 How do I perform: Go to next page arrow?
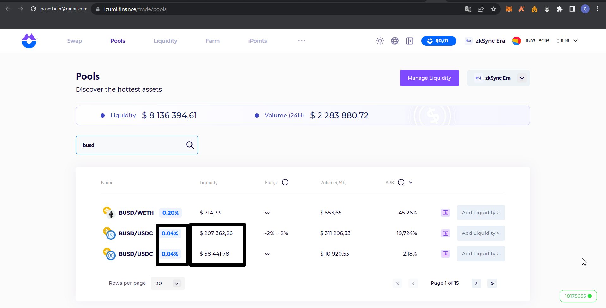point(476,283)
